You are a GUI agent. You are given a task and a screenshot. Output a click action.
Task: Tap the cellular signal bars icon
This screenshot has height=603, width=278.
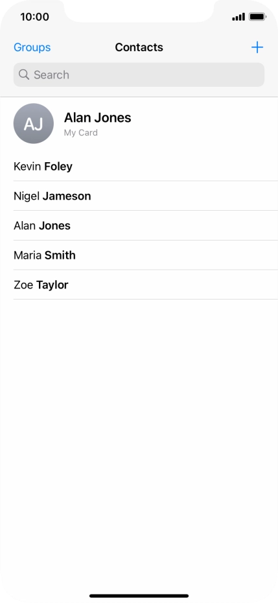tap(238, 17)
